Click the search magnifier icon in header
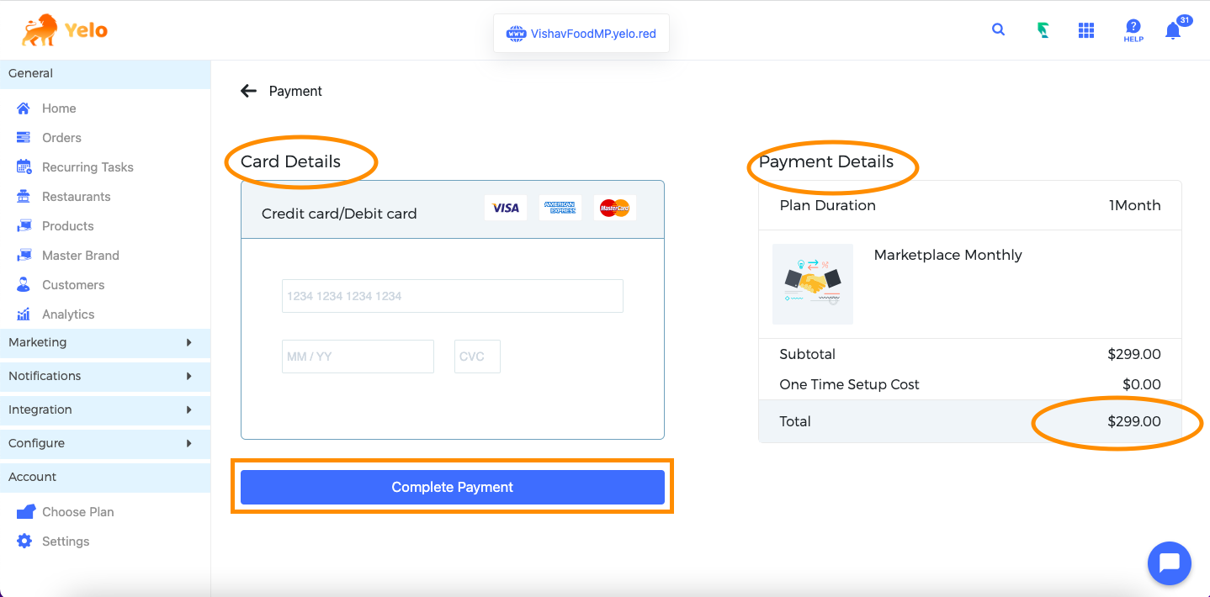The image size is (1210, 597). [x=998, y=29]
